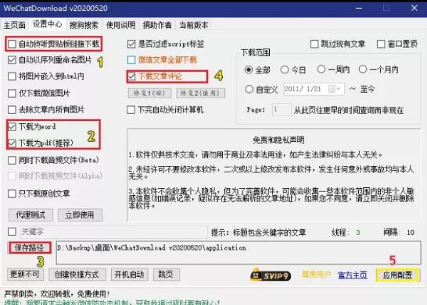Screen dimensions: 427x305
Task: Click the 保存路径 button
Action: (29, 248)
